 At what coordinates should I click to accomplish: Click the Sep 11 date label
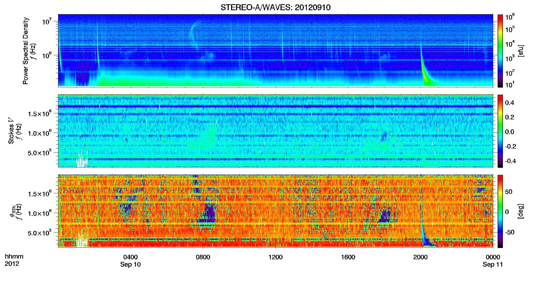coord(493,265)
